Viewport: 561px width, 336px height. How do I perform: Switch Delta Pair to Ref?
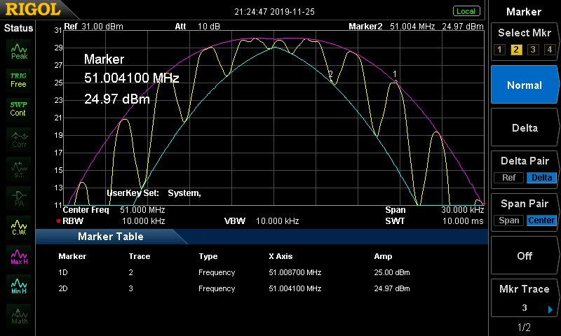(509, 178)
